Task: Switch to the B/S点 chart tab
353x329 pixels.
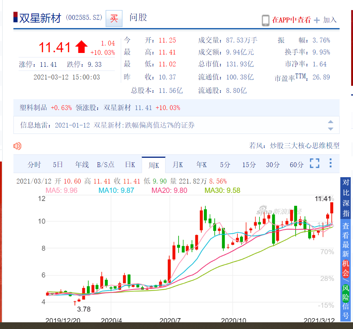Action: point(105,165)
